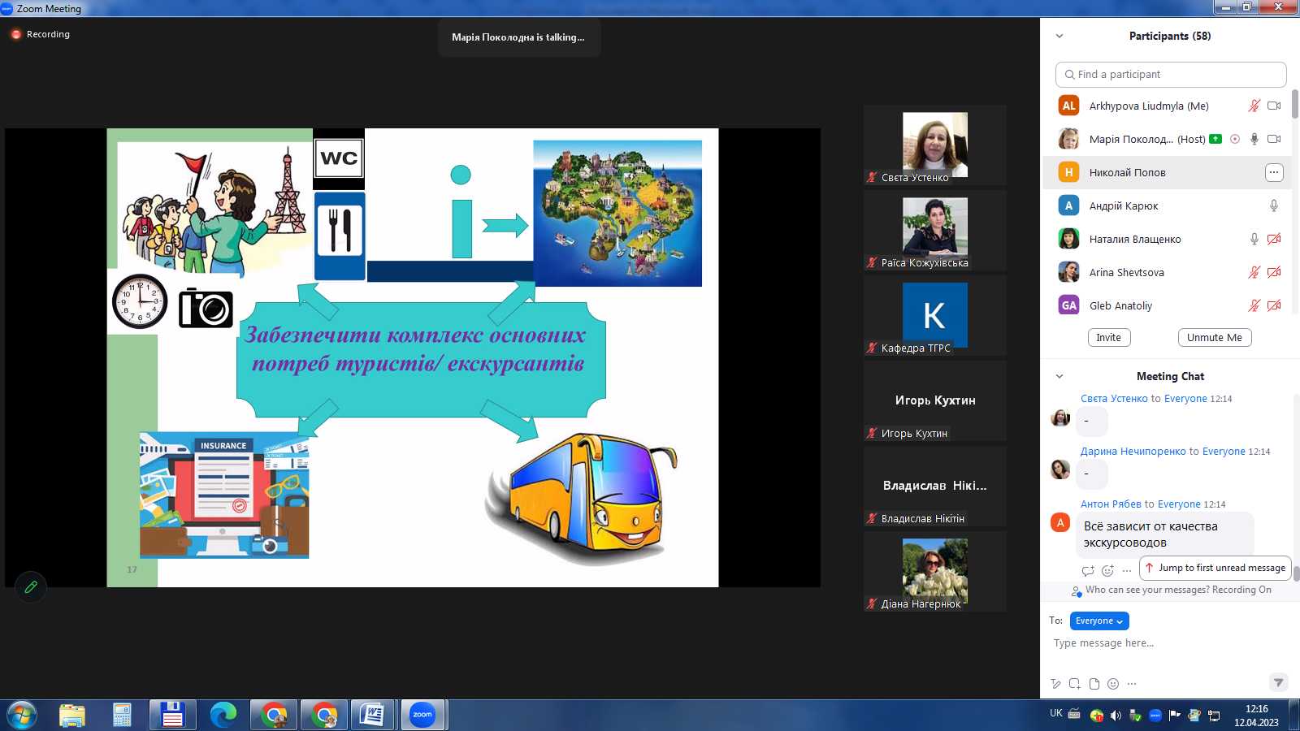
Task: Open text formatting icon in chat toolbar
Action: [x=1055, y=684]
